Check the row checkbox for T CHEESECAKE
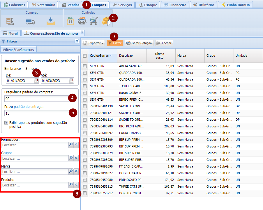Viewport: 263px width, 210px height. [x=84, y=86]
